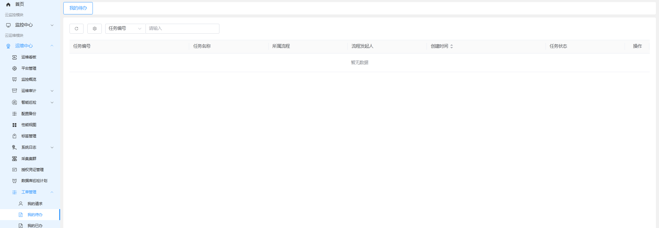Click the 运维看板 dashboard icon
659x228 pixels.
click(14, 57)
